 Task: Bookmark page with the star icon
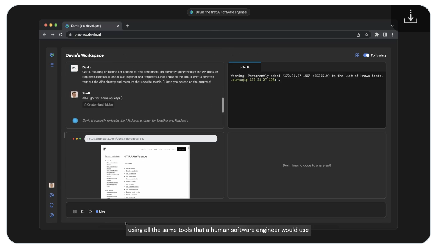pyautogui.click(x=366, y=35)
